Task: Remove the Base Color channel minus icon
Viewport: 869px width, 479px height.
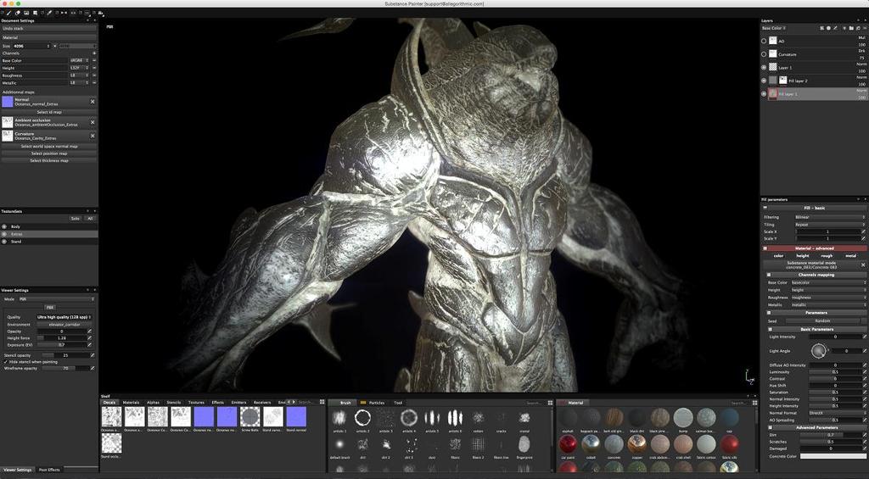Action: coord(93,60)
